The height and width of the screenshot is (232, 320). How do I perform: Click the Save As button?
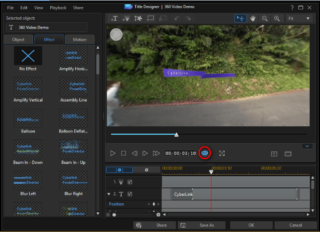202,225
